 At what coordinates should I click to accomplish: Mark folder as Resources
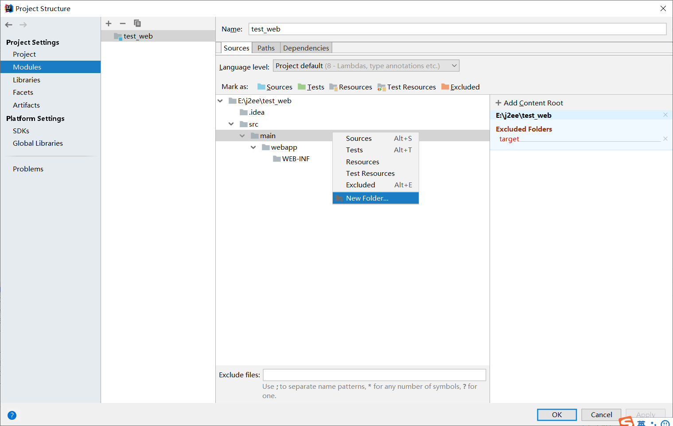[x=350, y=87]
